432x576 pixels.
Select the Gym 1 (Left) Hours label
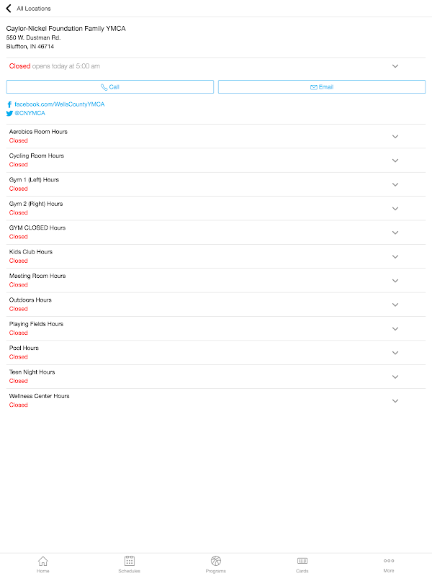coord(34,179)
